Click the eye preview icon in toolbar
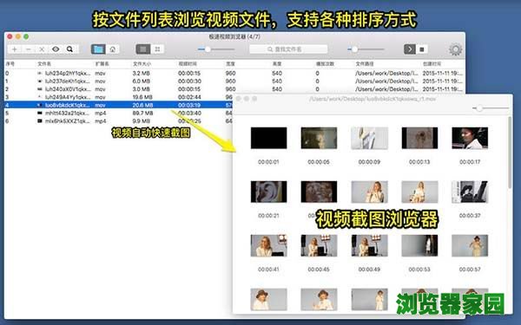521x325 pixels. (56, 49)
